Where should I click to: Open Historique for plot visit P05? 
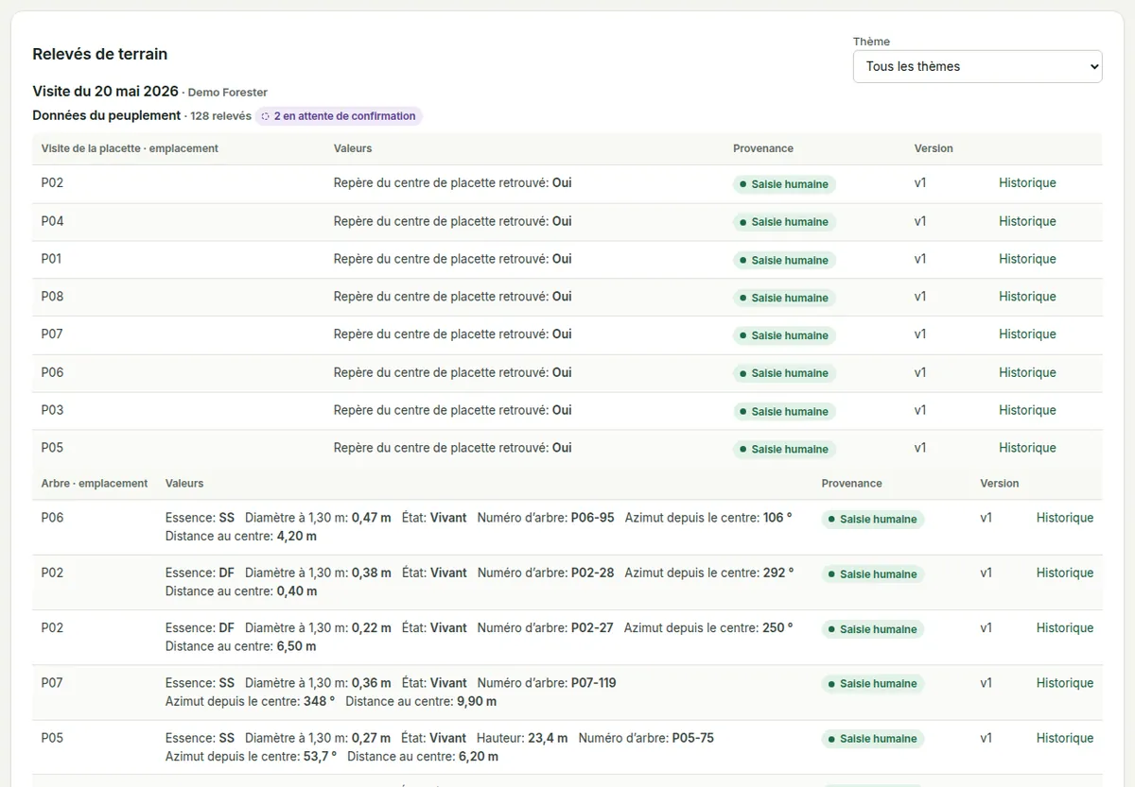point(1027,448)
